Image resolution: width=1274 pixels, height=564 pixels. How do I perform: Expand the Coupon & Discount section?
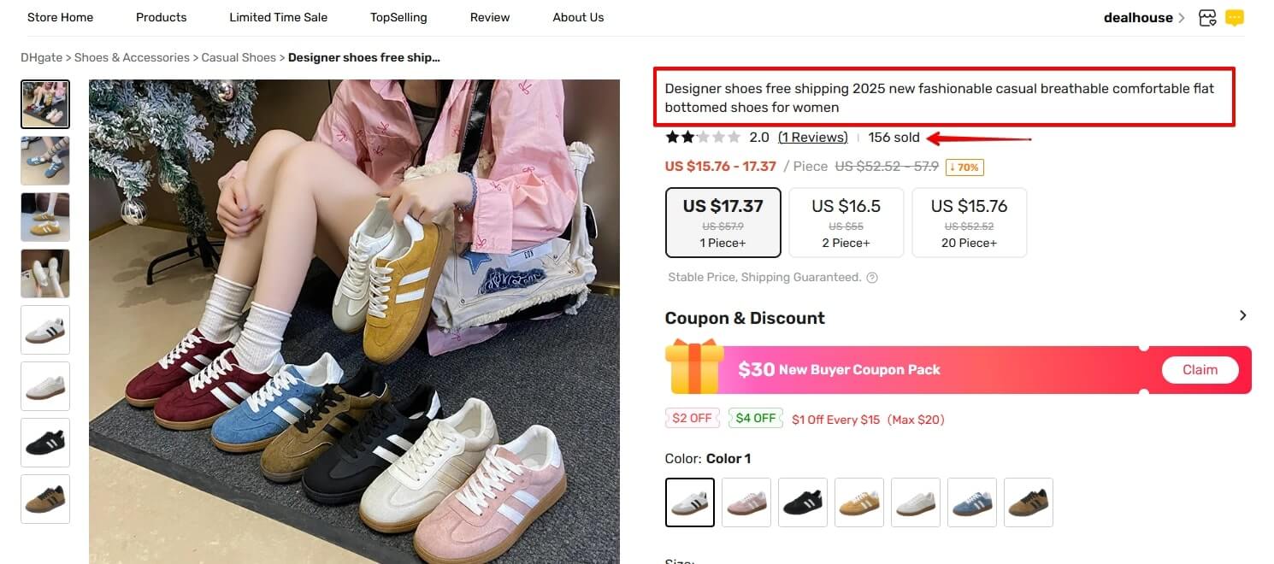tap(1243, 315)
